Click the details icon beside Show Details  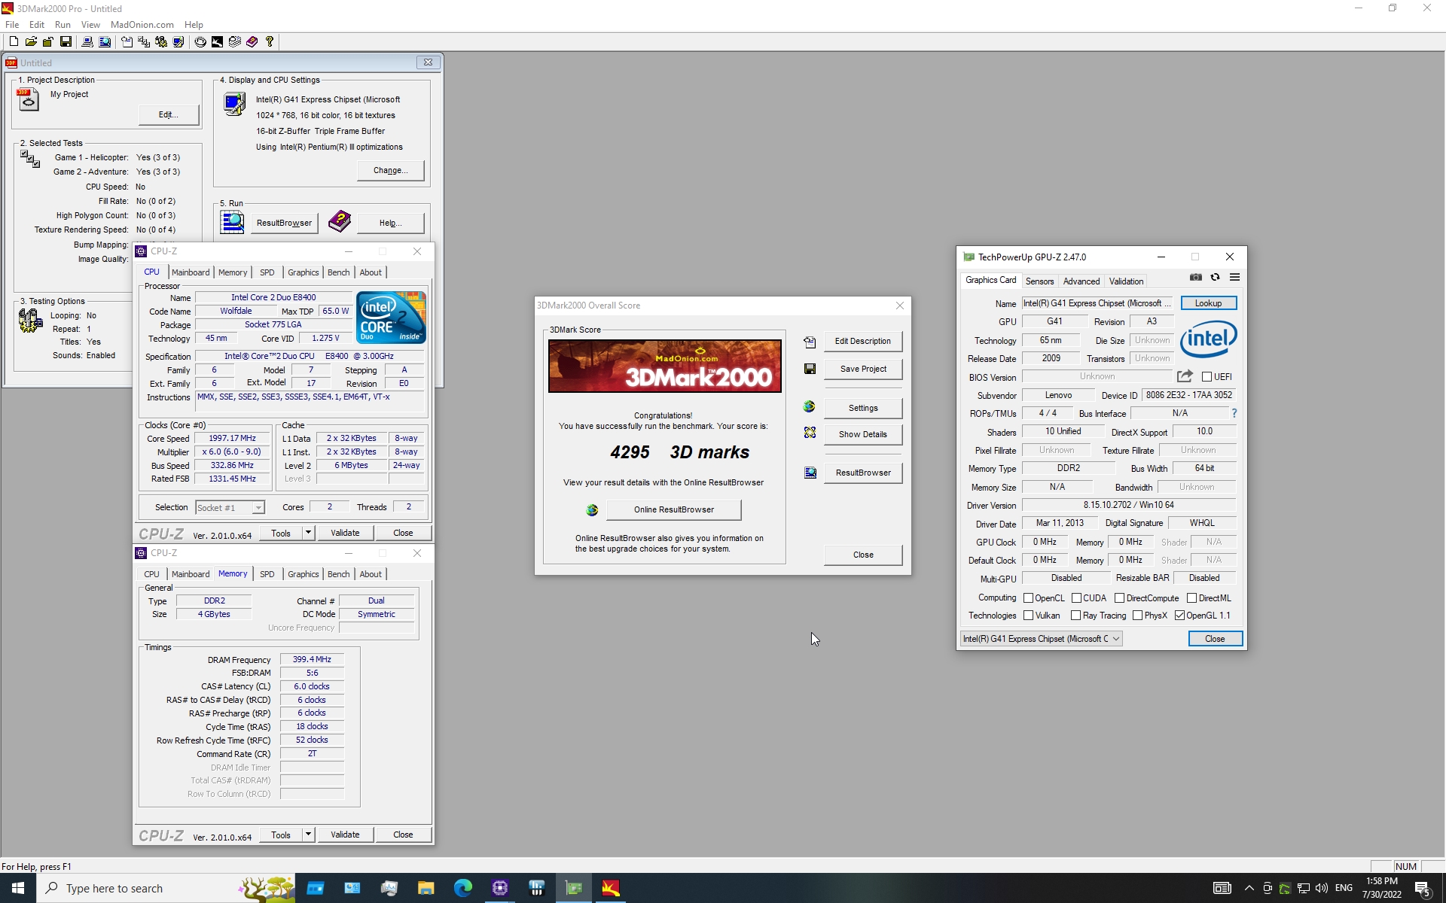(810, 433)
